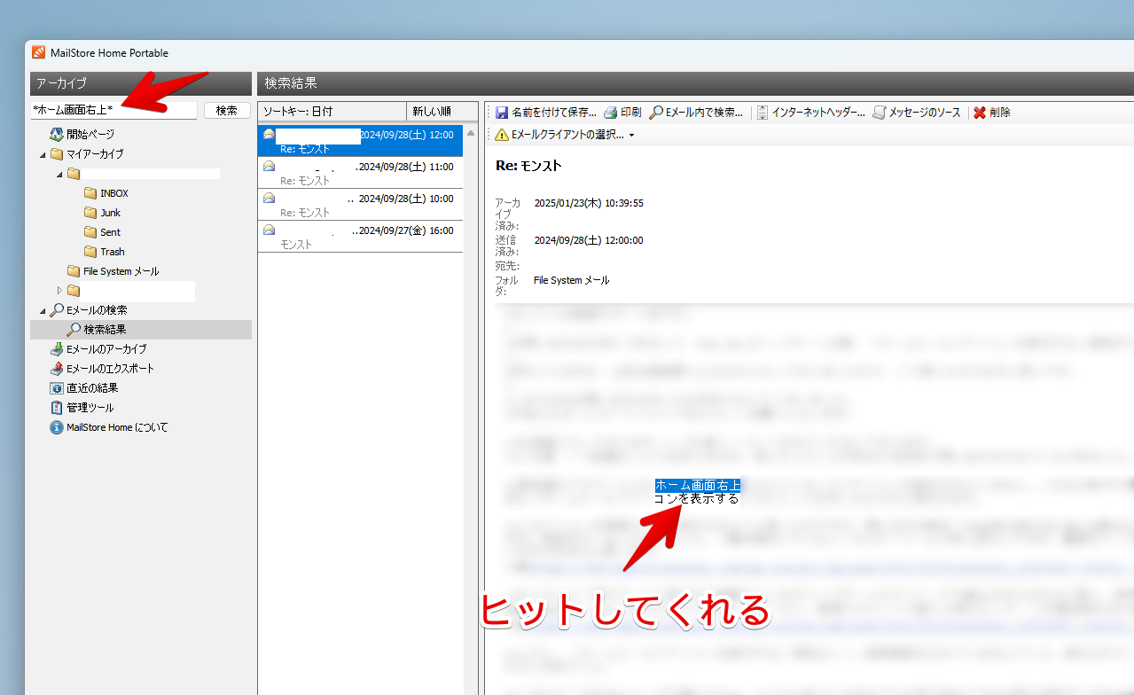The image size is (1134, 695).
Task: Click highlighted text ホーム画面右上 in message
Action: (698, 485)
